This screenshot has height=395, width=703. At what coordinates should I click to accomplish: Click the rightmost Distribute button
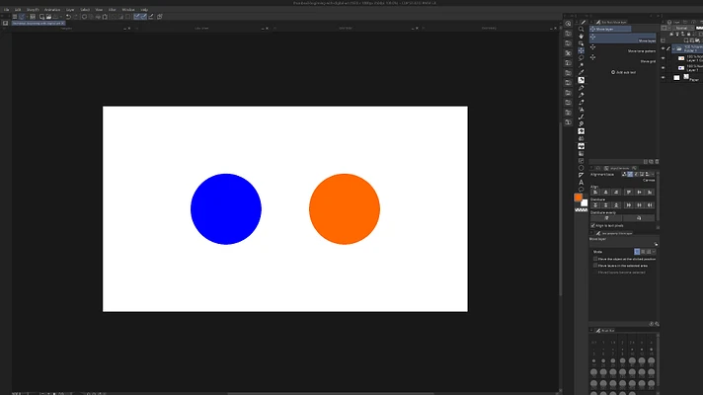coord(650,204)
